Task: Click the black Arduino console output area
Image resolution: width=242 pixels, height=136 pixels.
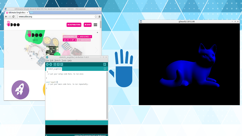Action: (x=77, y=129)
